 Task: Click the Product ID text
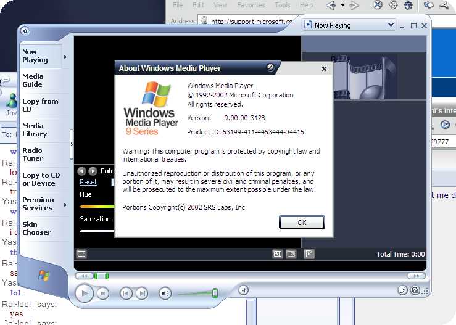pyautogui.click(x=246, y=132)
